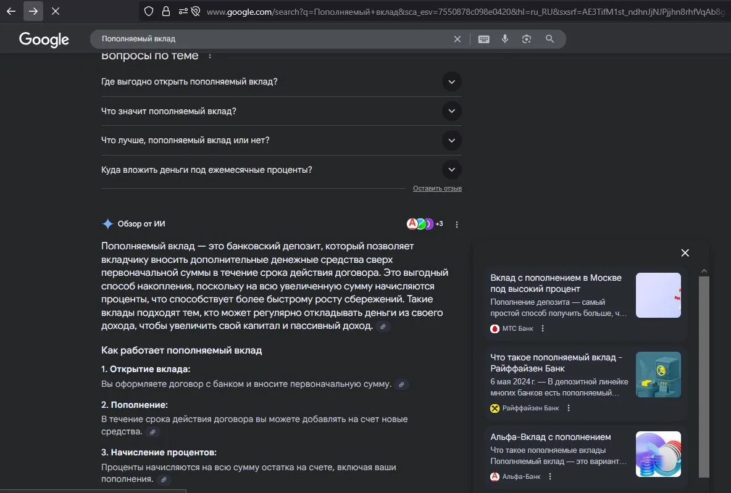Open Райффайзен Банк source options menu

(x=569, y=408)
